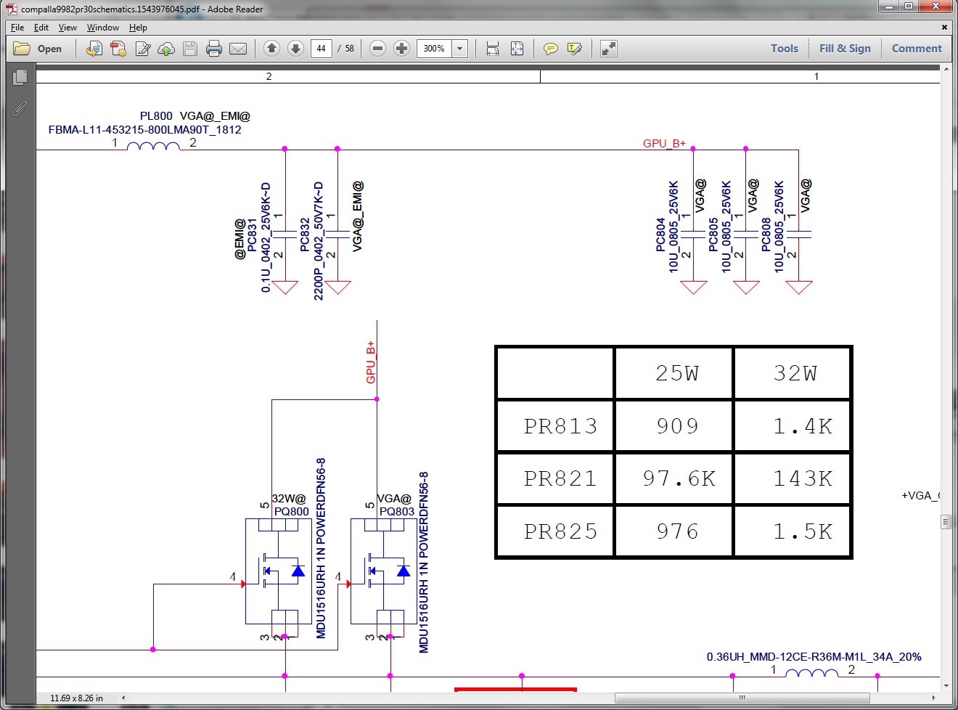Zoom out with minus button
Viewport: 958px width, 710px height.
[377, 49]
